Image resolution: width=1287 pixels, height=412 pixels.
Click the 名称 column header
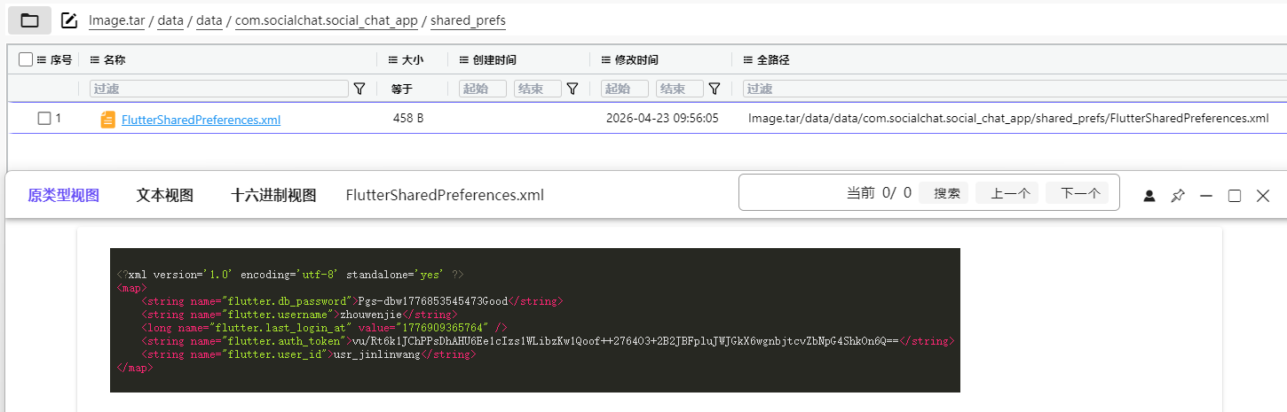[x=114, y=60]
